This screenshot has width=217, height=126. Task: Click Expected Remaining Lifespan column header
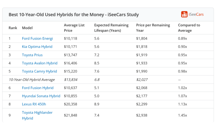[x=111, y=28]
